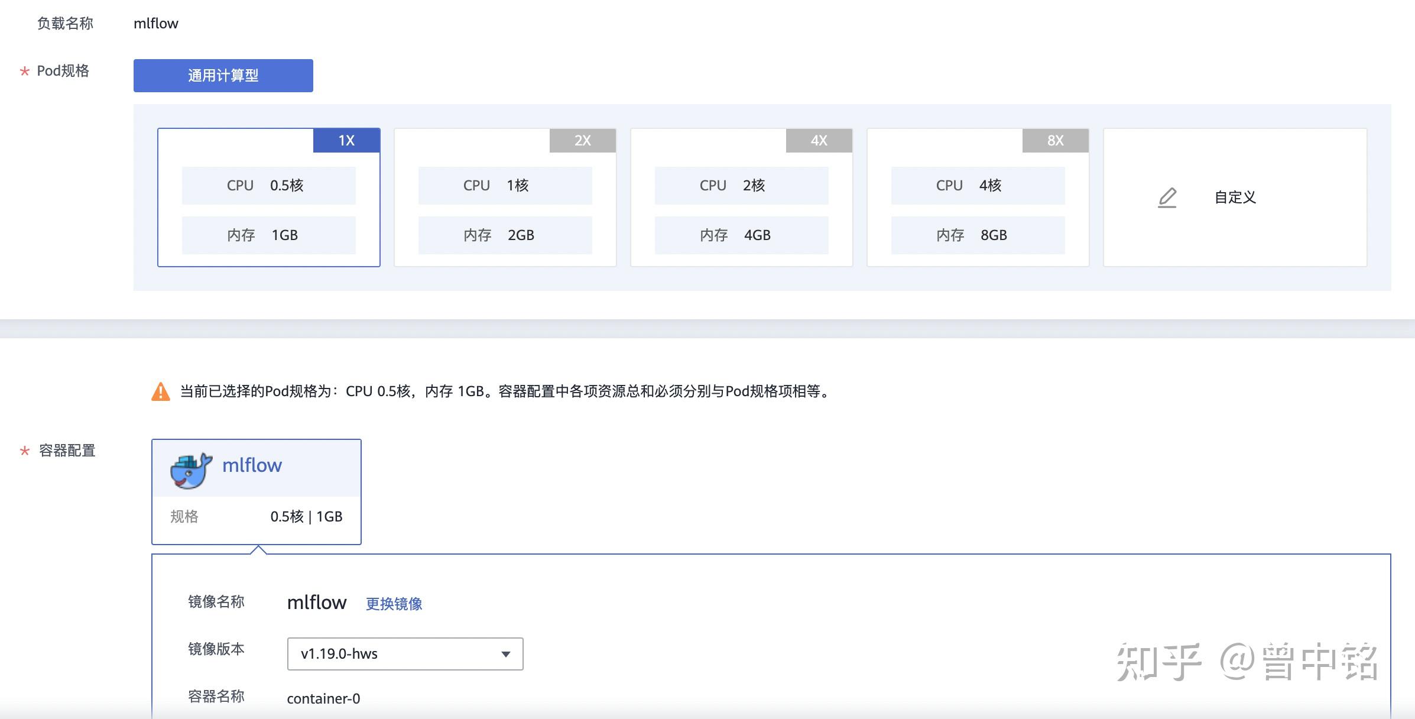This screenshot has width=1415, height=719.
Task: Click the container-0 container name
Action: click(x=324, y=698)
